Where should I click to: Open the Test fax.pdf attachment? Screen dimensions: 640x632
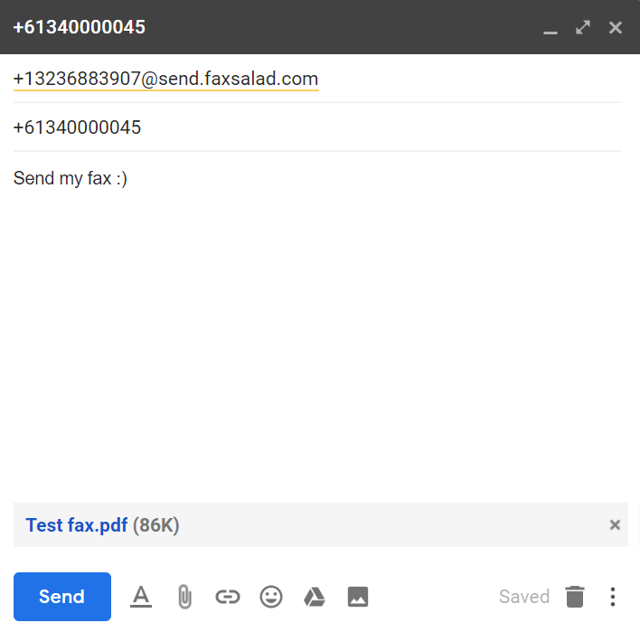(x=77, y=525)
